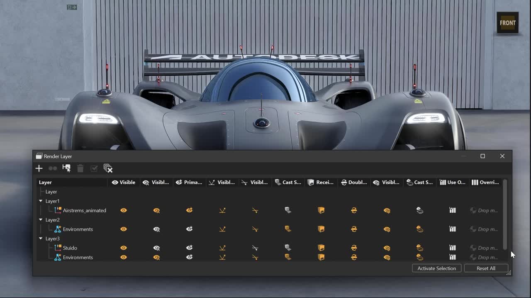531x298 pixels.
Task: Toggle Doubl... sided icon for Stuido
Action: (354, 248)
